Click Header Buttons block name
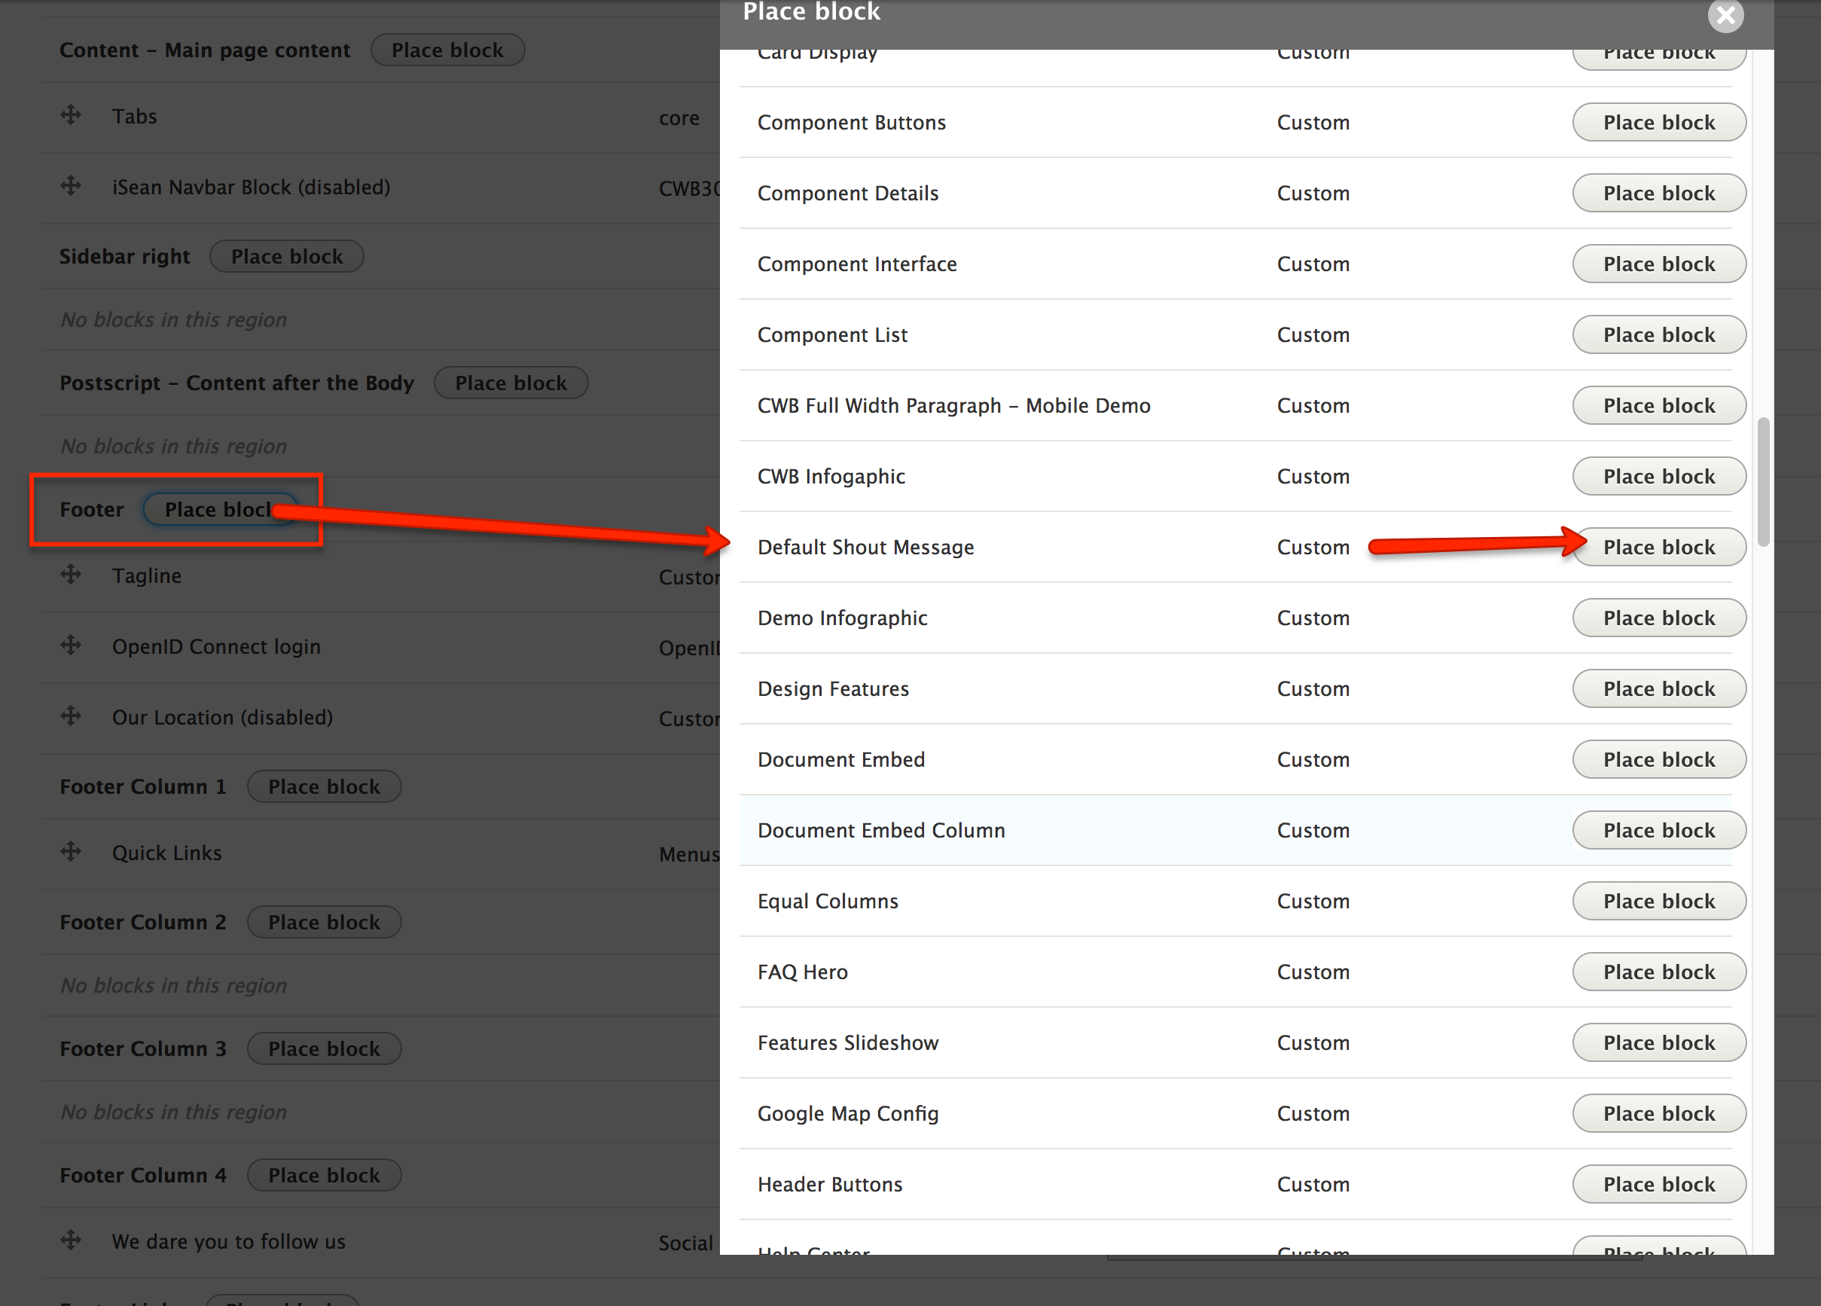1821x1306 pixels. (x=830, y=1184)
